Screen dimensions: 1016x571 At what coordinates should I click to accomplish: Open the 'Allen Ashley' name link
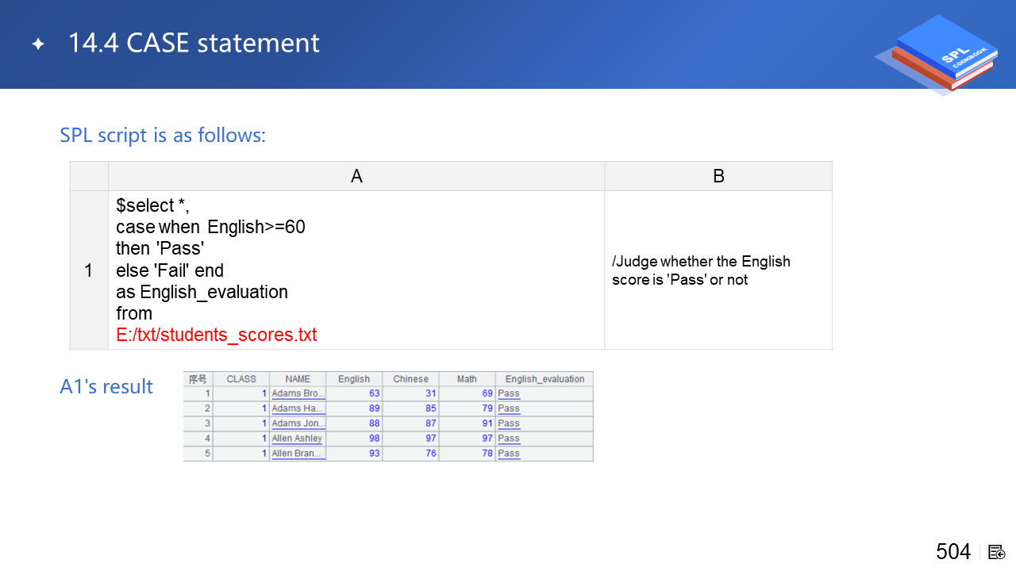297,439
